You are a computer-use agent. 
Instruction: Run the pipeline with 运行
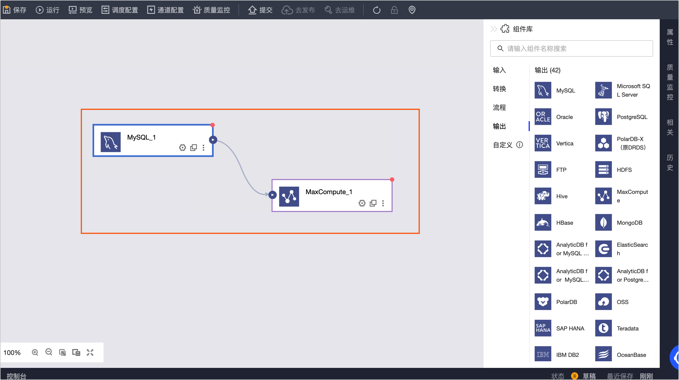(47, 10)
